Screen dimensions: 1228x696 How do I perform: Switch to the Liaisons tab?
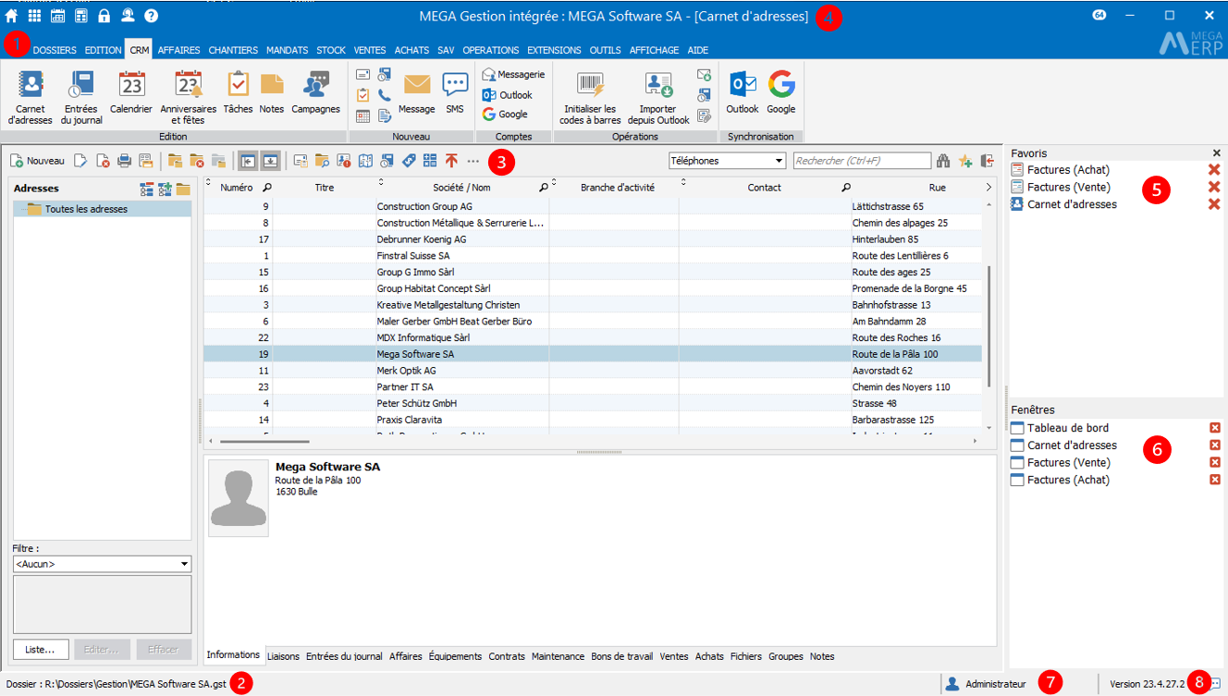283,656
